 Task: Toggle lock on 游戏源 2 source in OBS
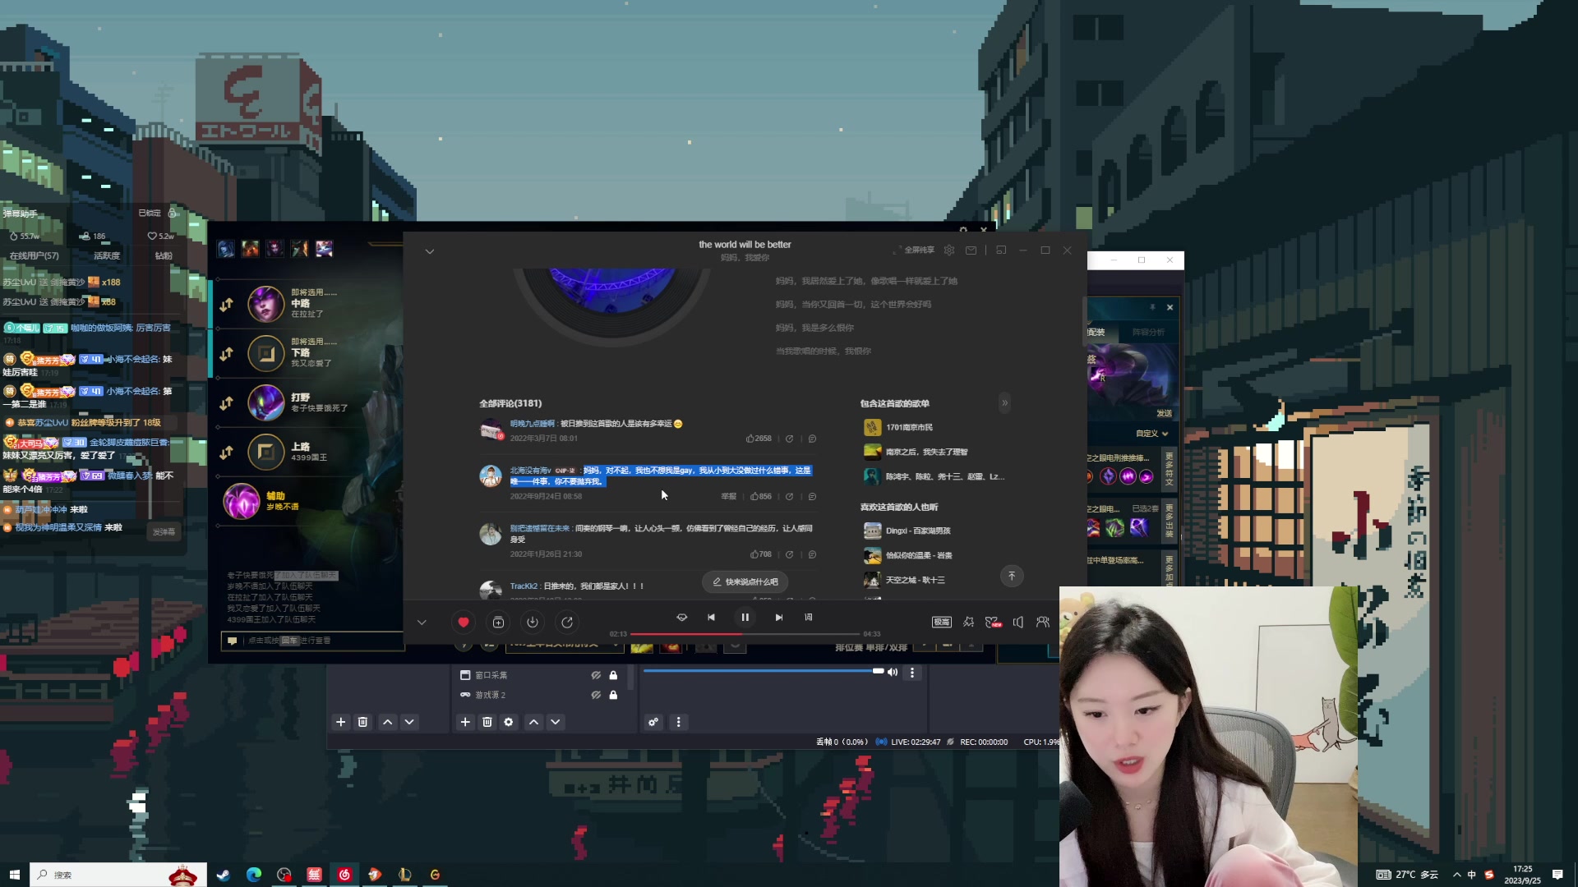point(613,695)
